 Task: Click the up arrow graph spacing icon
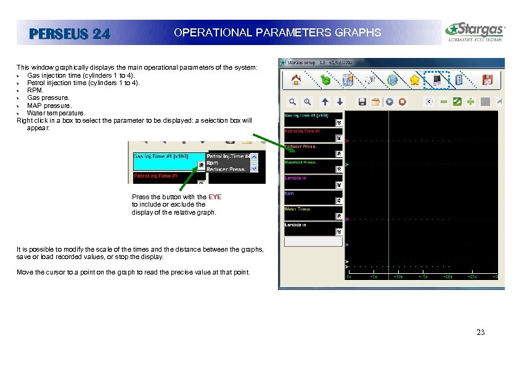coord(325,102)
